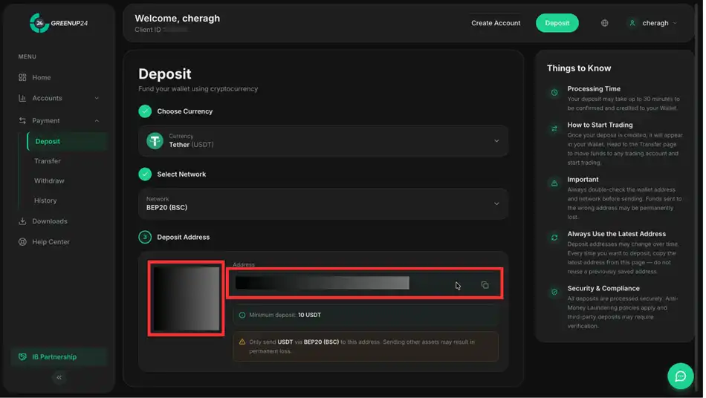Click the Security & Compliance shield icon
The image size is (706, 398).
554,292
